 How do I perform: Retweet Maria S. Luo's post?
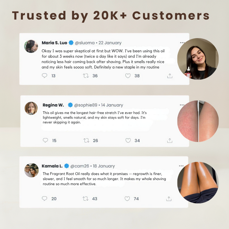coord(86,76)
